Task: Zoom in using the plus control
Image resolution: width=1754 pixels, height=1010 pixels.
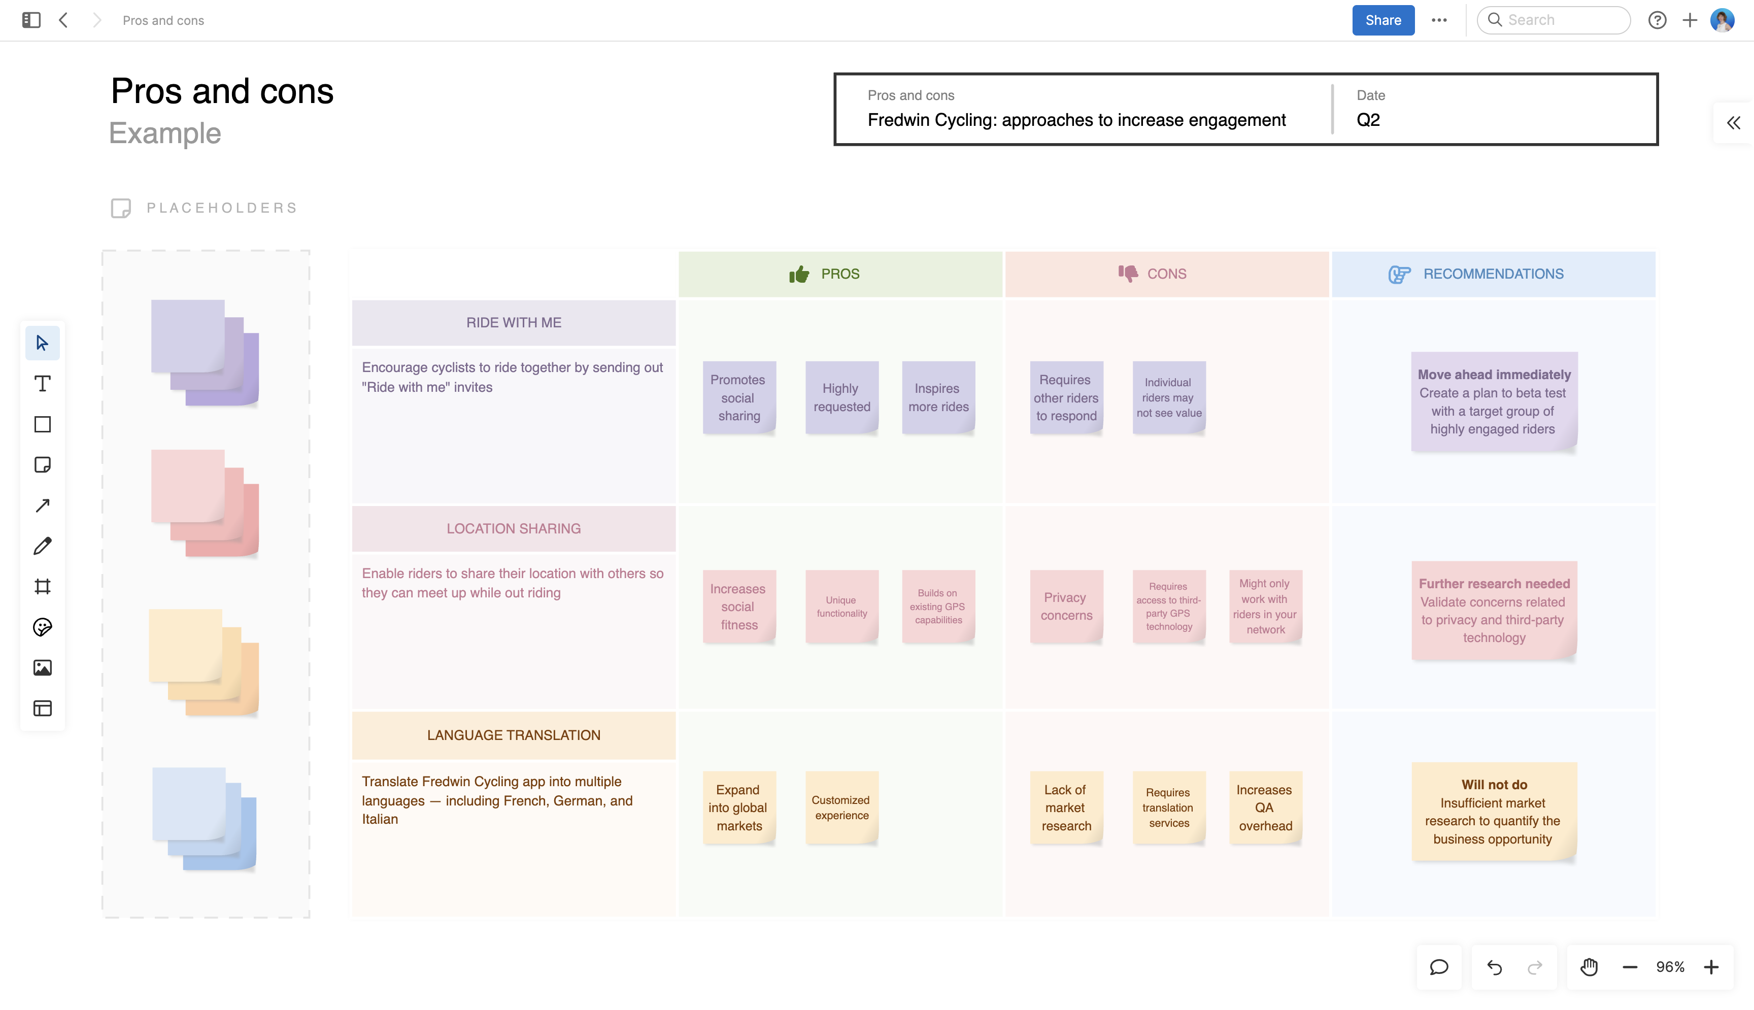Action: [1712, 966]
